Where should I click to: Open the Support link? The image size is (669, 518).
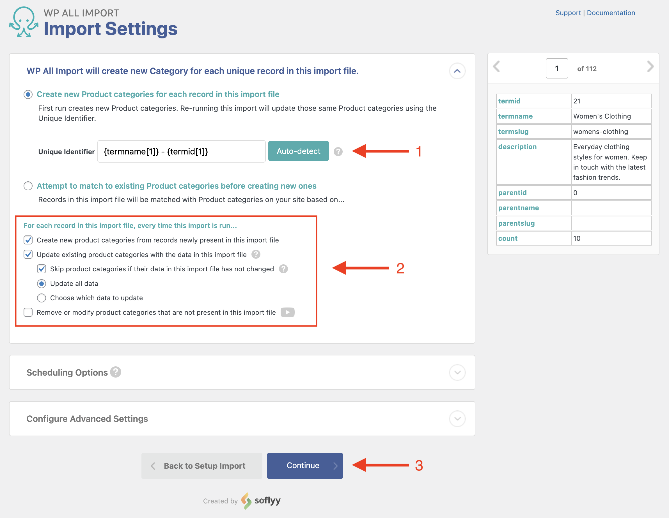pos(568,13)
